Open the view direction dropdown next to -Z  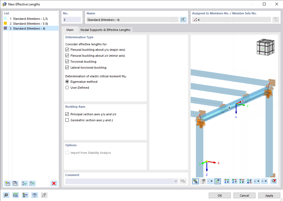point(257,181)
